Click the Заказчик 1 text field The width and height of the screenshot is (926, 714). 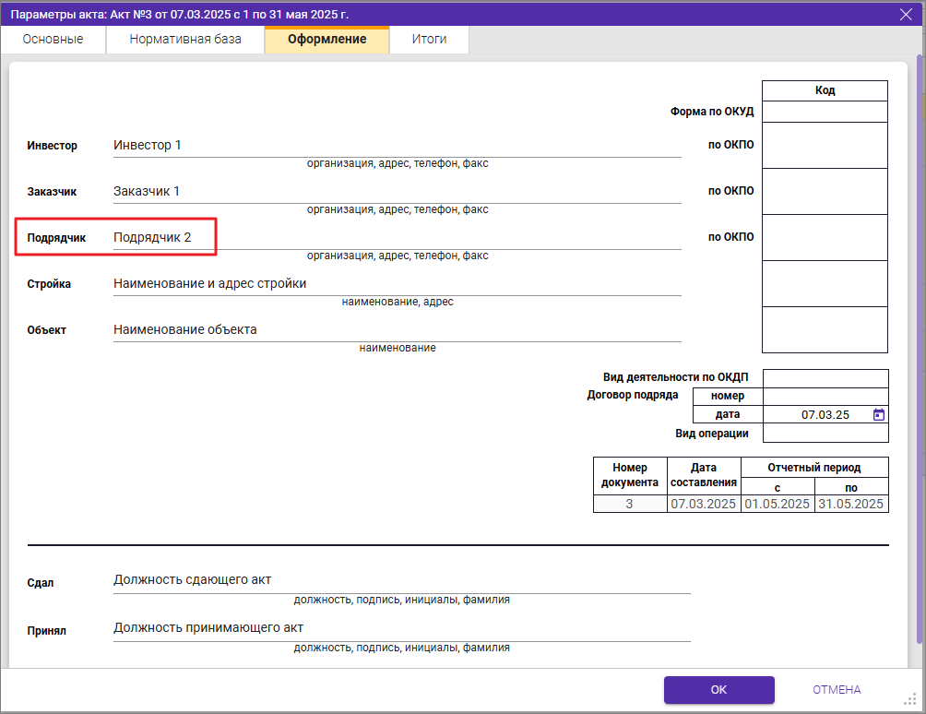[397, 192]
